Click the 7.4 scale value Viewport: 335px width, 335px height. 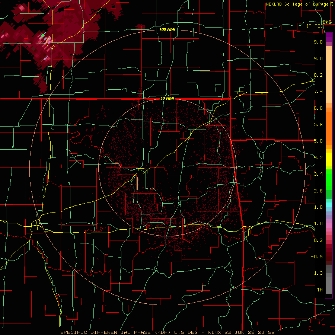point(318,92)
